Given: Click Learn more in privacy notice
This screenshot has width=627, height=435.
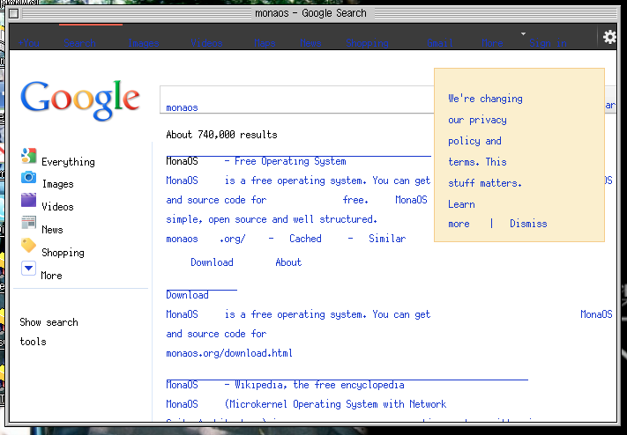Looking at the screenshot, I should 461,214.
